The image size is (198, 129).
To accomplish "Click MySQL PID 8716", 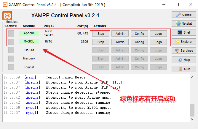I will coord(49,41).
